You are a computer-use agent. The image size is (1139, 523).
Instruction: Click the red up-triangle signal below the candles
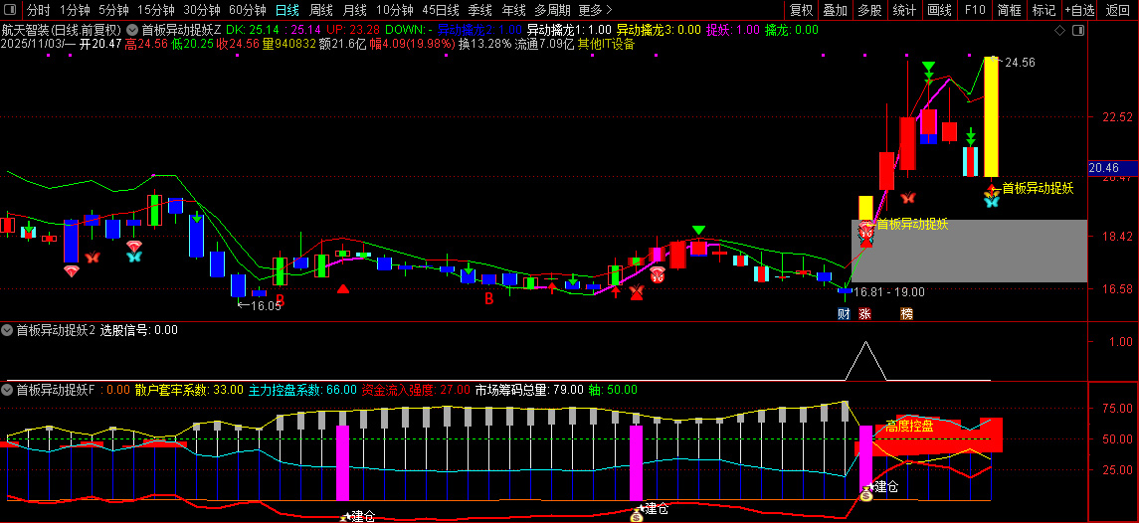point(342,288)
